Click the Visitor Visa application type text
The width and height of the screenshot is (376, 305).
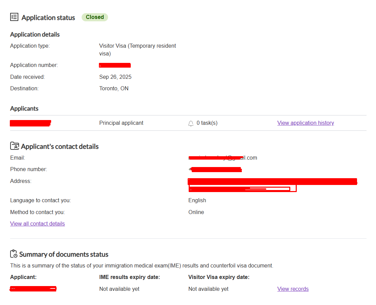point(138,49)
